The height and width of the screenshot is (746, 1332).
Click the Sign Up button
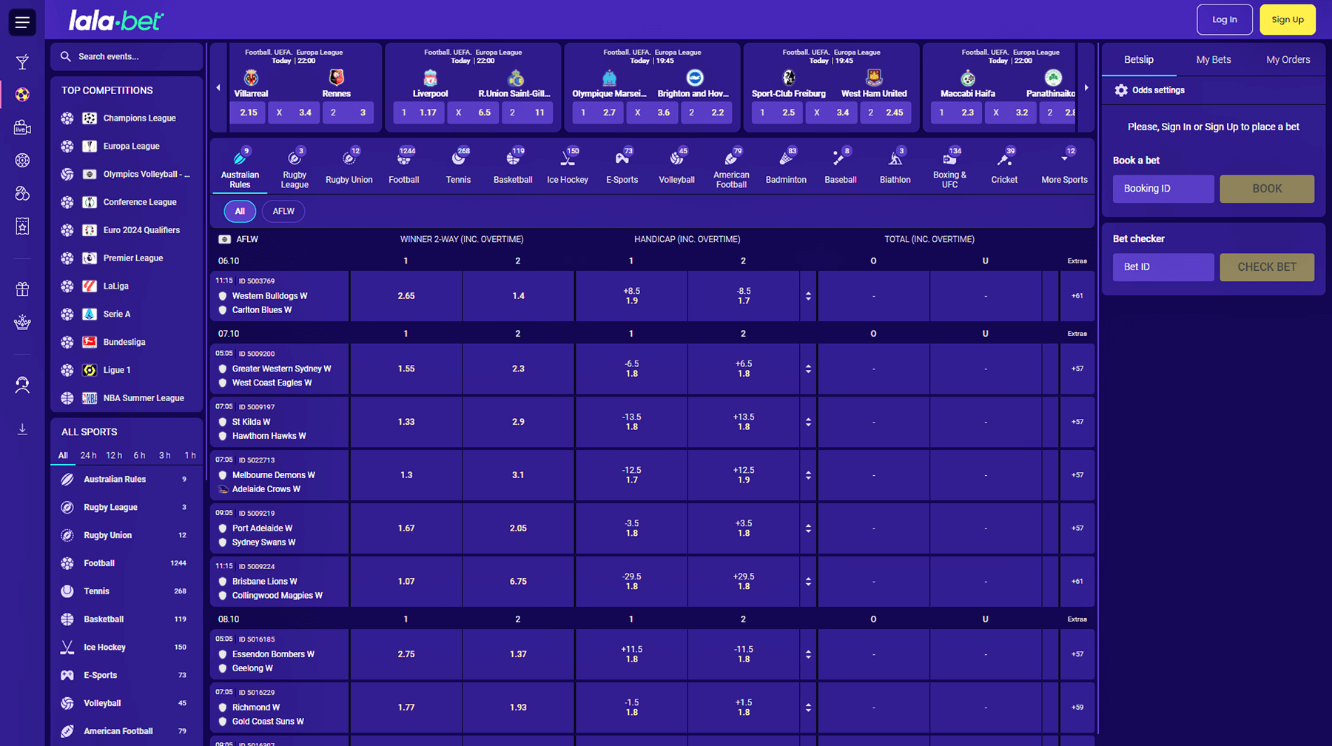[1288, 20]
